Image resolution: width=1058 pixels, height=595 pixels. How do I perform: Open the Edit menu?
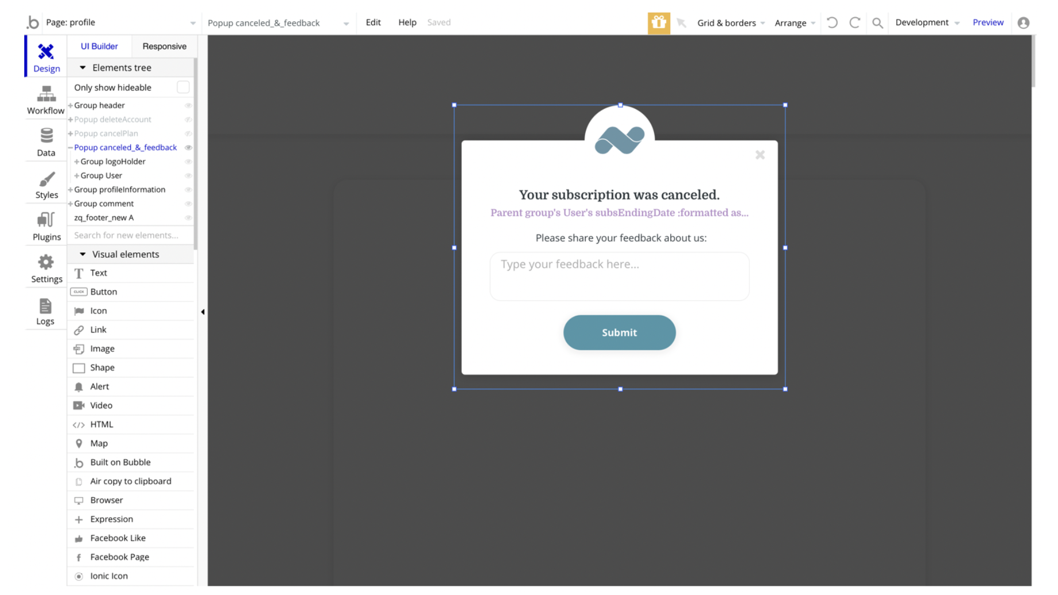(373, 22)
